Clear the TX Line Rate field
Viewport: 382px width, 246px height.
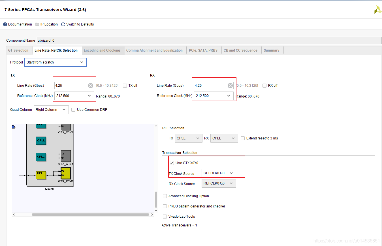pos(90,86)
